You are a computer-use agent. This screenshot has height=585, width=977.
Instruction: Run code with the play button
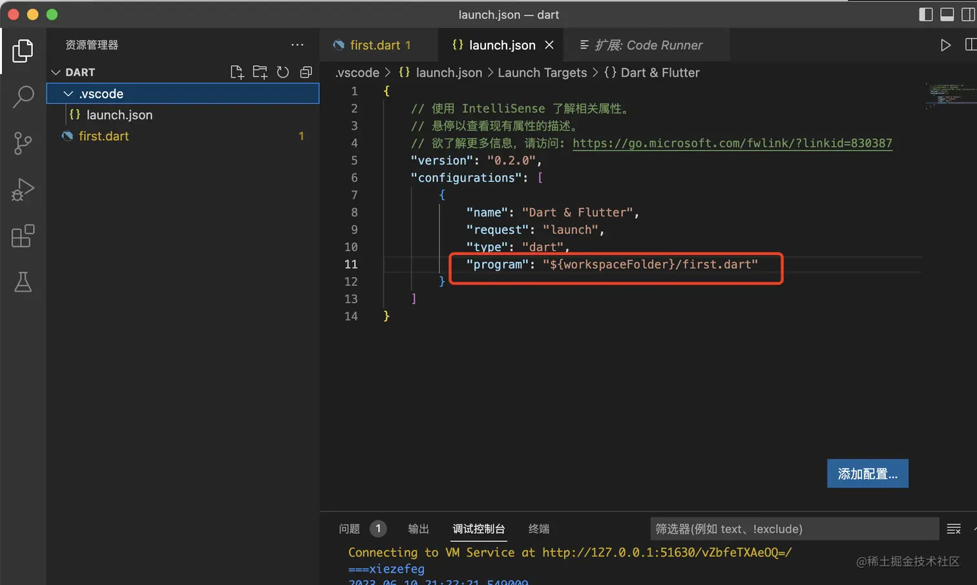point(945,45)
